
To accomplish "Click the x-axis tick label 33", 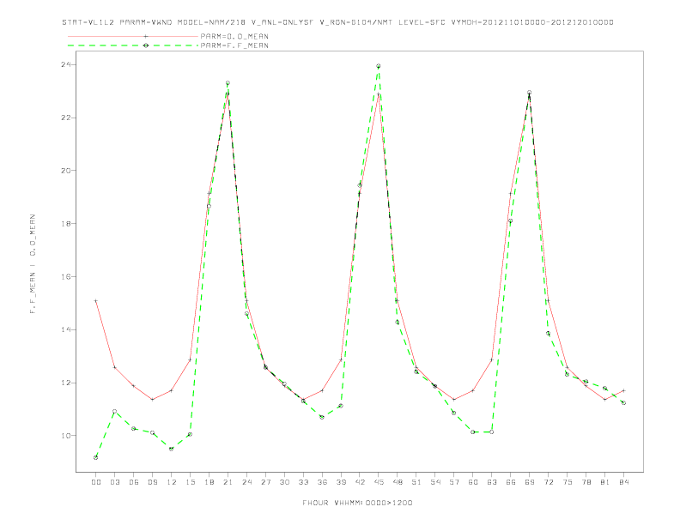I will click(303, 482).
